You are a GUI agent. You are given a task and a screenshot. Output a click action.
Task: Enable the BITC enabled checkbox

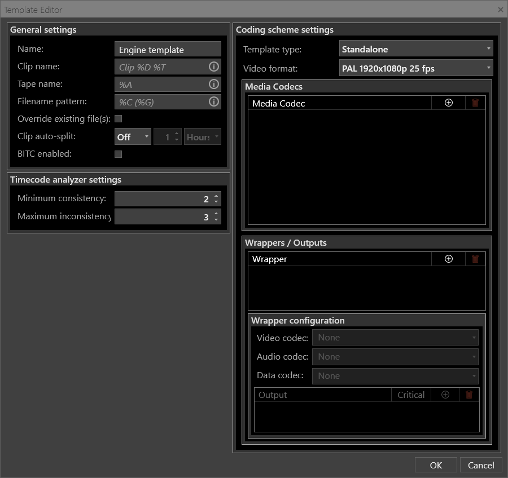tap(119, 154)
